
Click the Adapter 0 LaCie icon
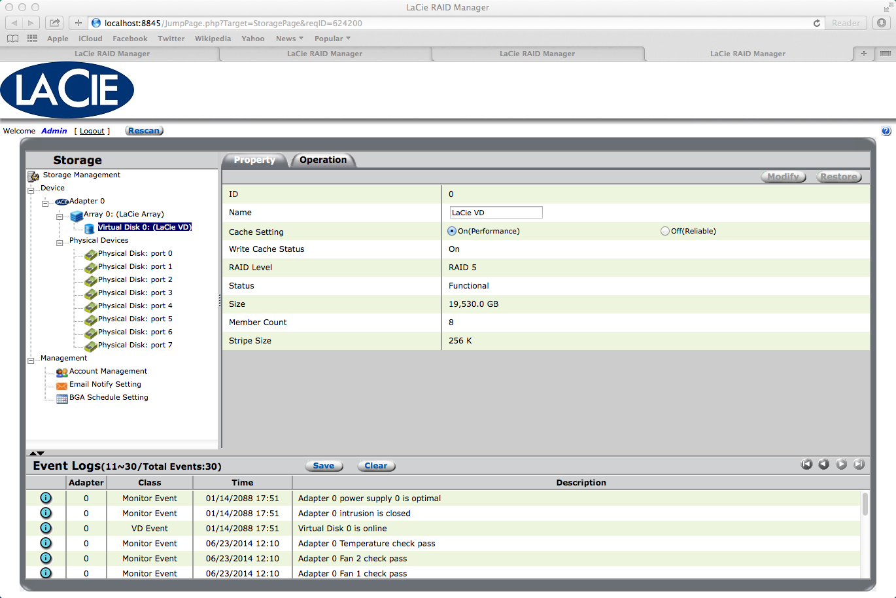(x=61, y=202)
